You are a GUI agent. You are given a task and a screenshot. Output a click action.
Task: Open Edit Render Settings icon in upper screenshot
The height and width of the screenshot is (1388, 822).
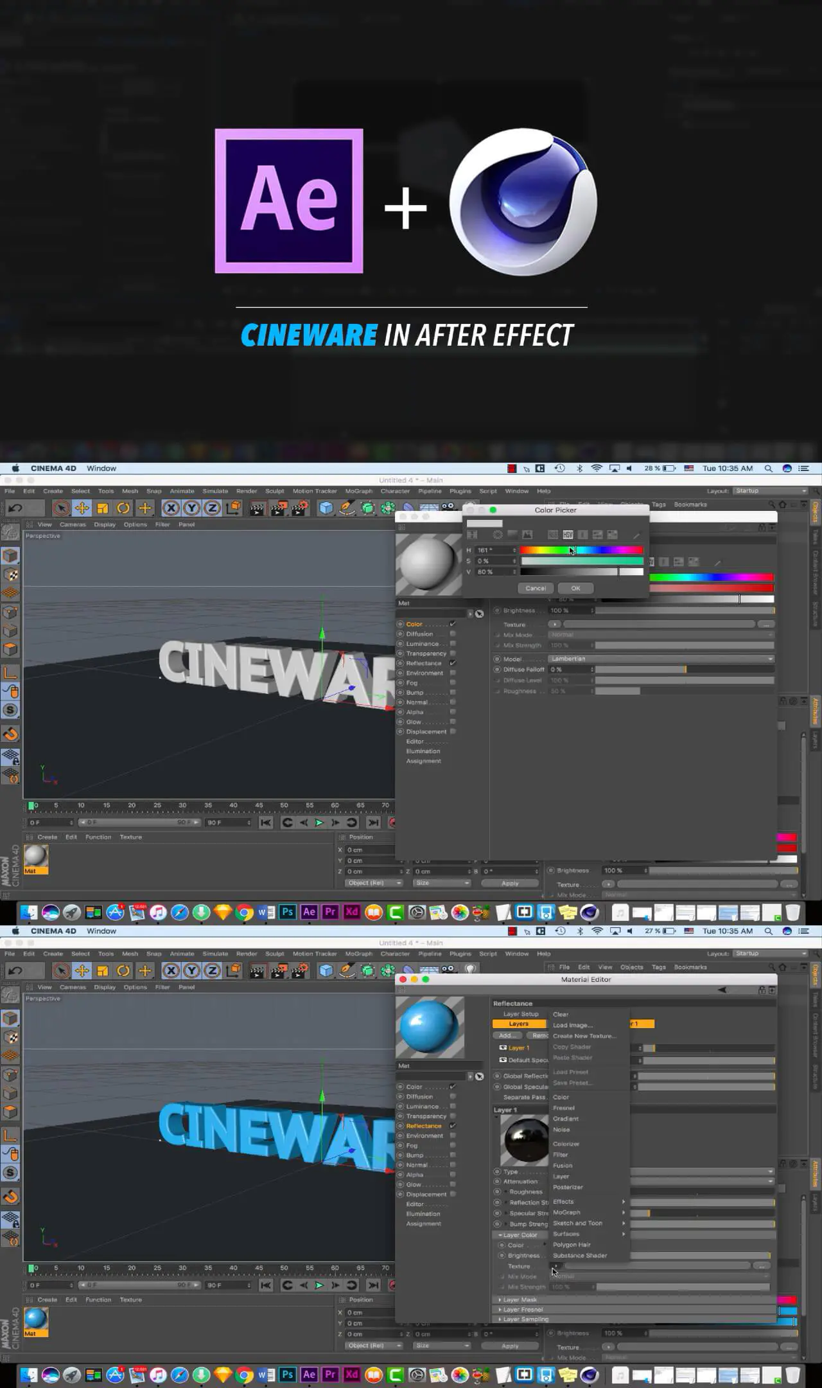coord(299,508)
